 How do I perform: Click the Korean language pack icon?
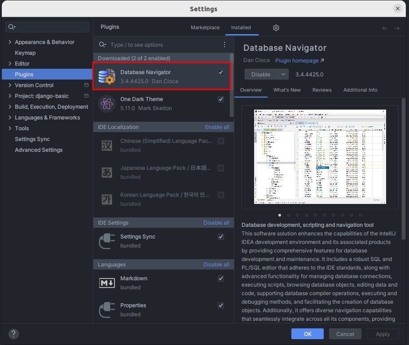pos(107,199)
